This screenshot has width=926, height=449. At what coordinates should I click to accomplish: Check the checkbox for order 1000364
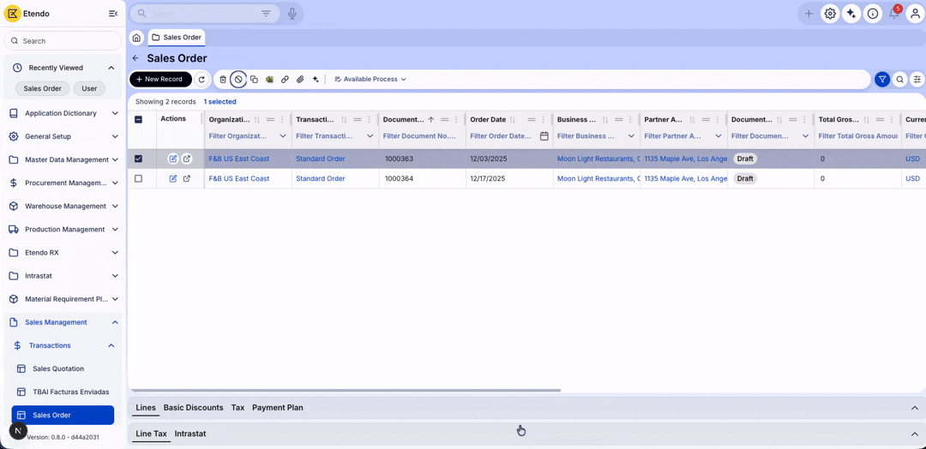138,178
